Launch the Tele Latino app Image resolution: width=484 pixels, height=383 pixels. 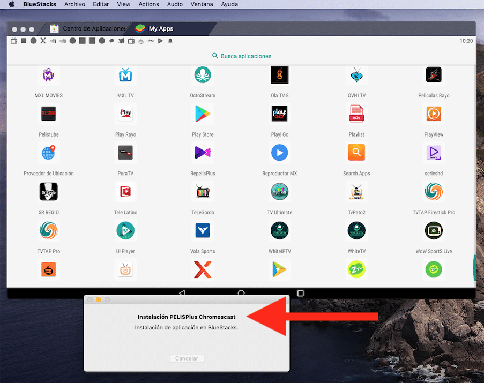[125, 191]
